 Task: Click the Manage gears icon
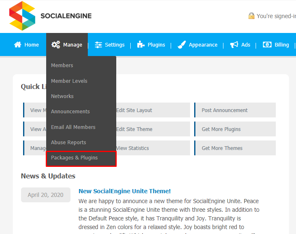[x=56, y=45]
